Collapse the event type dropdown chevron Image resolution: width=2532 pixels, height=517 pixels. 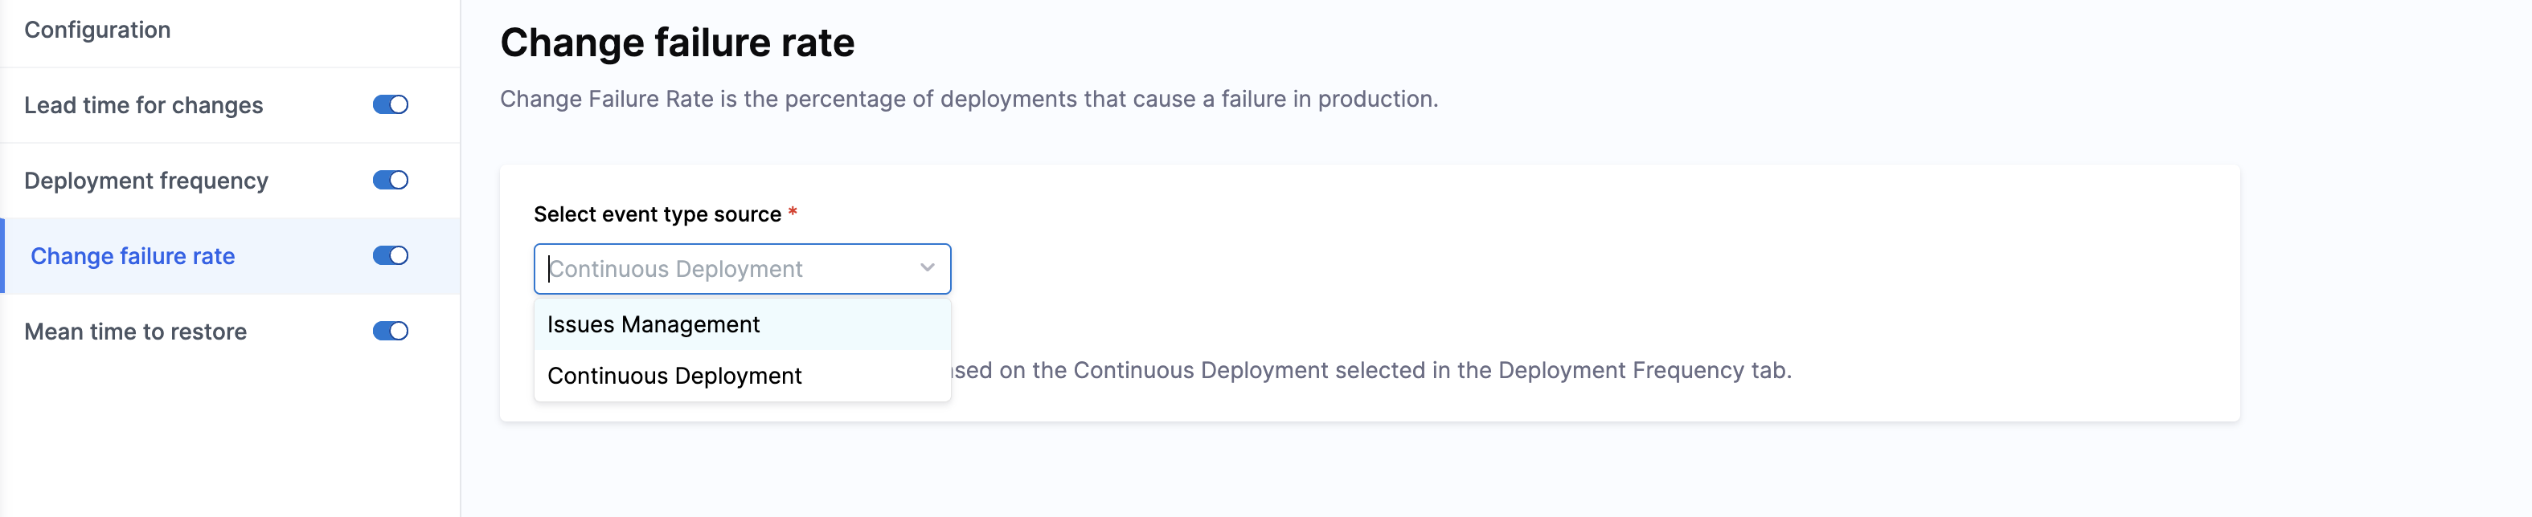(927, 268)
